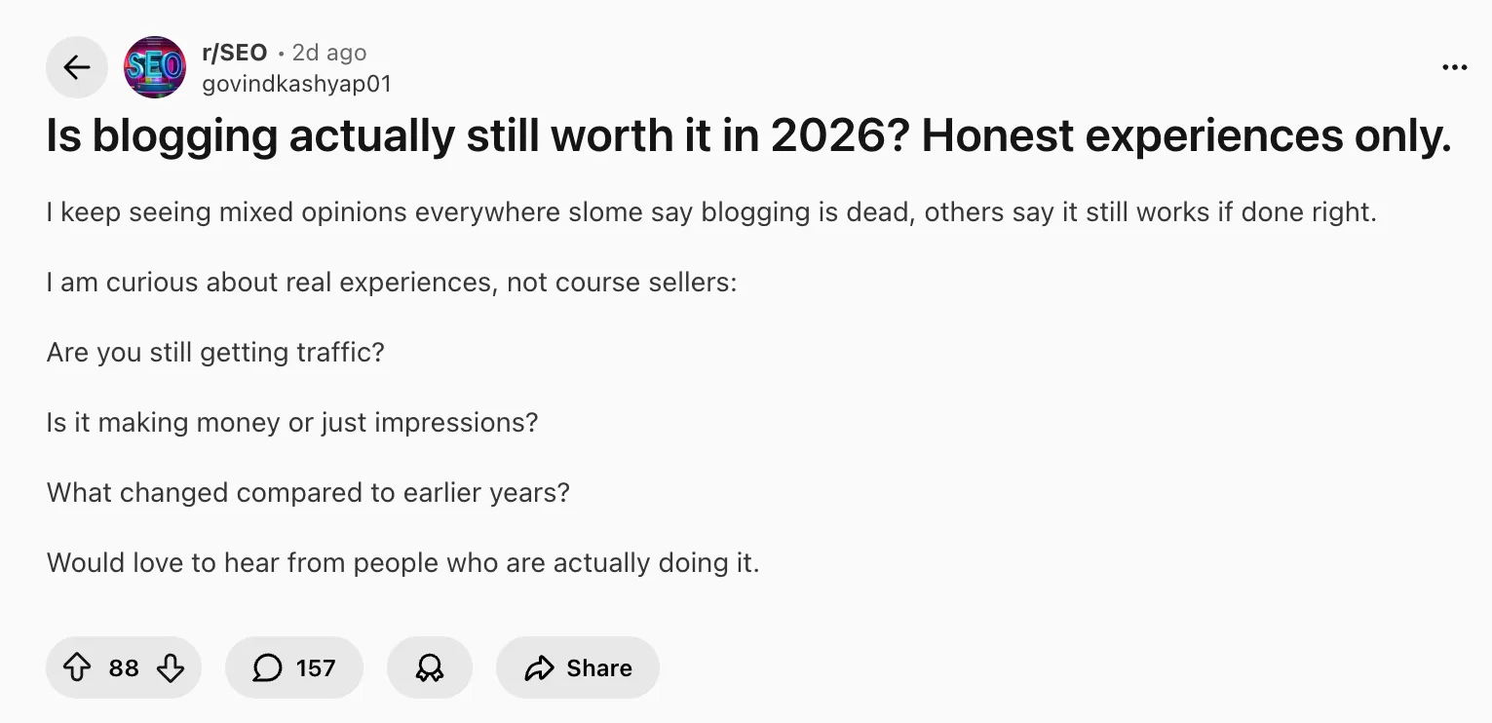Click the line "Is it making money or just impressions?"

(292, 422)
